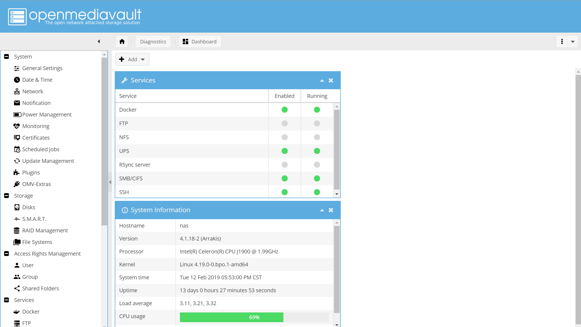The image size is (581, 327).
Task: Click the Version value 4.1.18-2 (Arrakis)
Action: coord(200,239)
